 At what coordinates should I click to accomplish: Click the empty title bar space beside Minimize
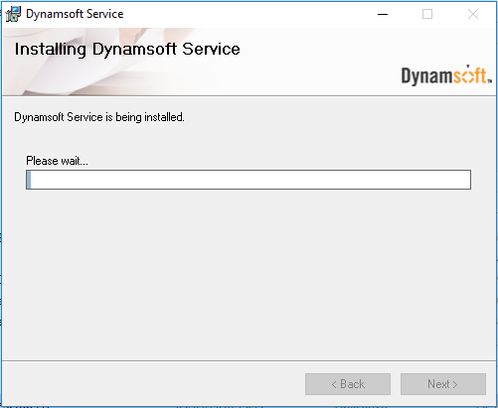tap(249, 14)
